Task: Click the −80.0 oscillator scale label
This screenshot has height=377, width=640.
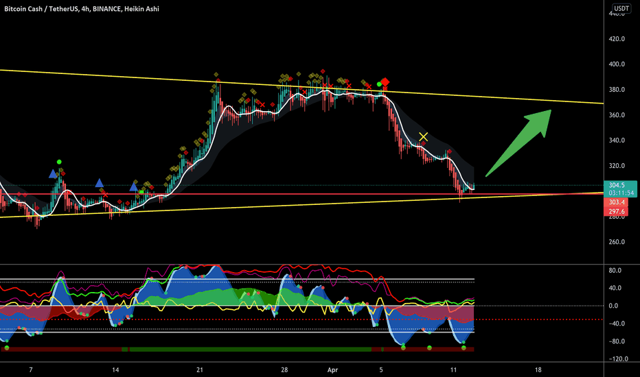Action: (615, 341)
